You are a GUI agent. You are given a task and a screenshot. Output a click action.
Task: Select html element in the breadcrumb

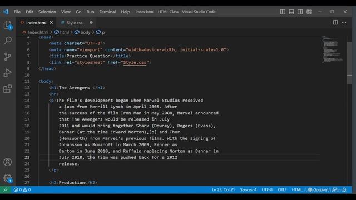pyautogui.click(x=62, y=32)
